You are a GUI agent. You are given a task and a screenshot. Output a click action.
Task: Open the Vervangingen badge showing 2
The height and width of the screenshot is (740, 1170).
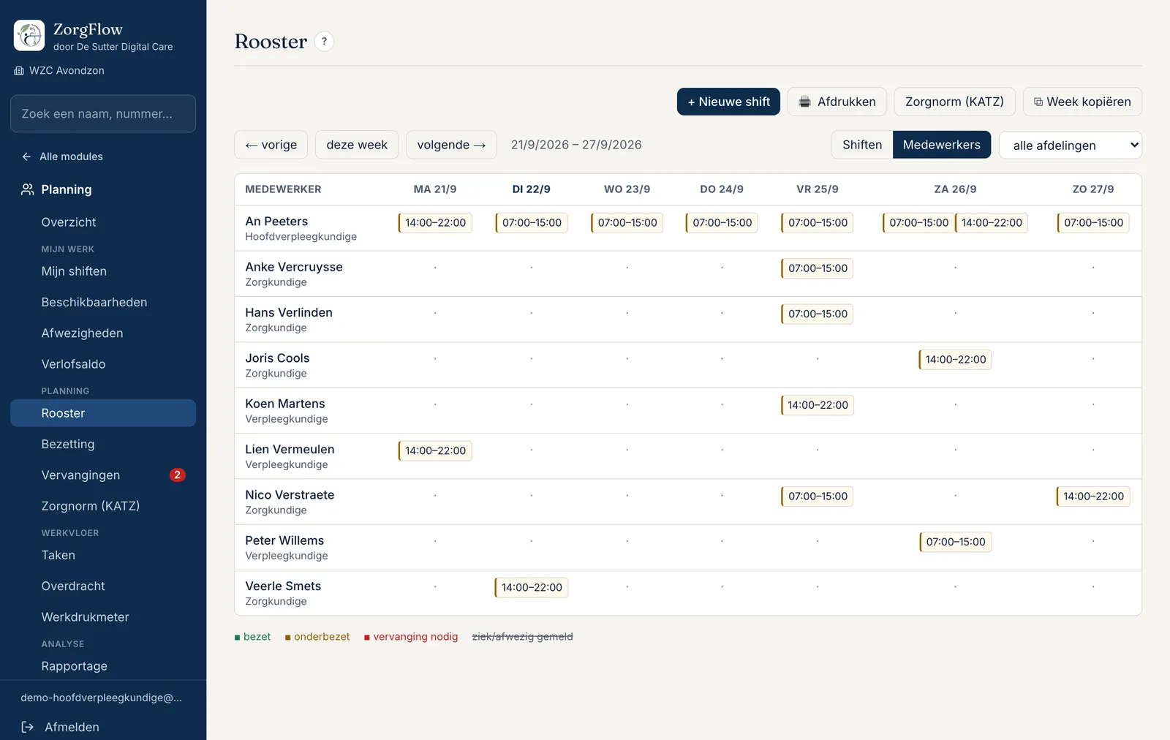177,475
